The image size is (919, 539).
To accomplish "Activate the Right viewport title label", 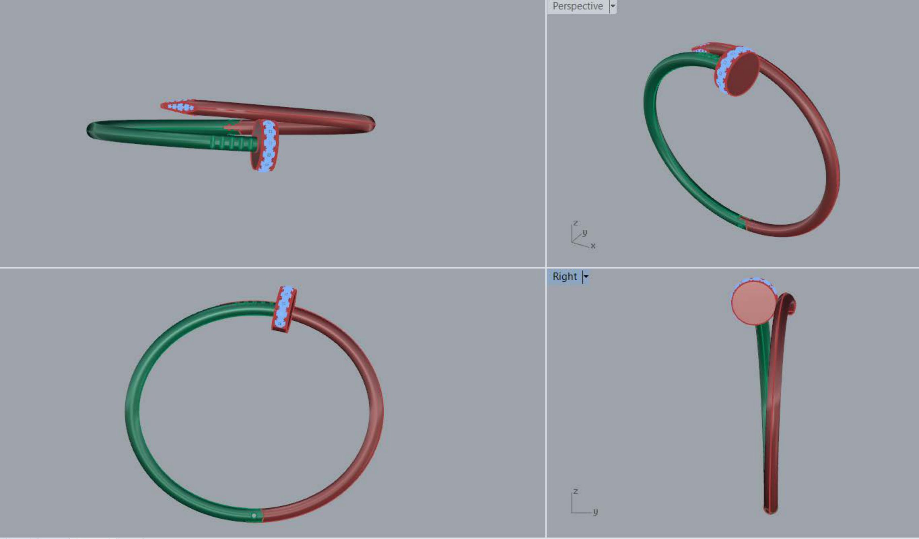I will [564, 277].
